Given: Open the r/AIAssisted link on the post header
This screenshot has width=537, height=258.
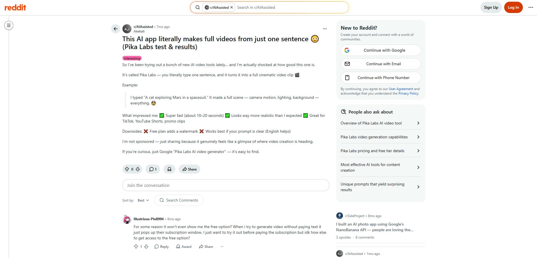Looking at the screenshot, I should tap(143, 27).
